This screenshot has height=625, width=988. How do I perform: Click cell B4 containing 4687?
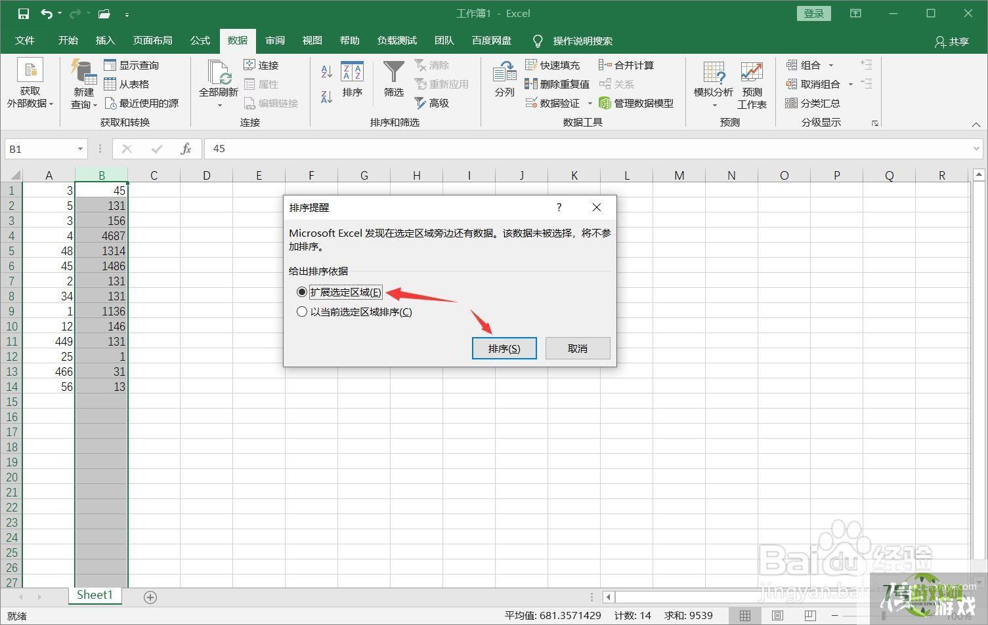[102, 235]
